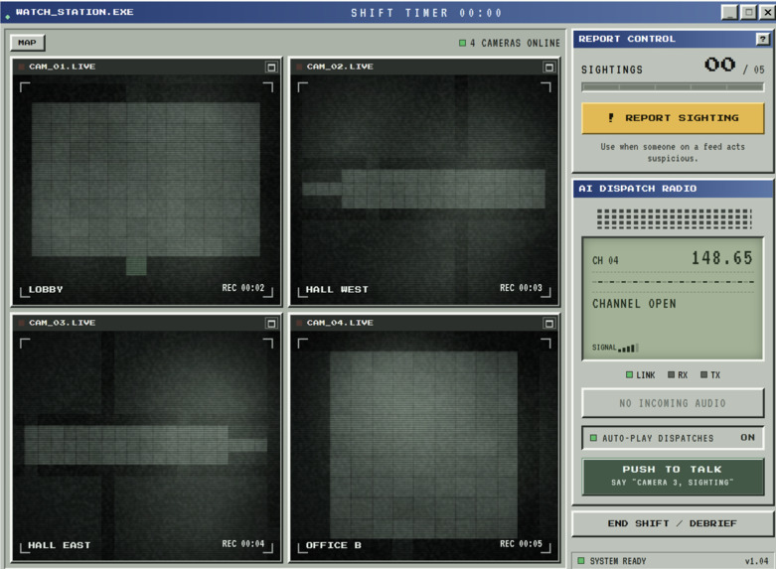Toggle Auto-Play Dispatches setting
Screen dimensions: 776x569
pos(673,438)
